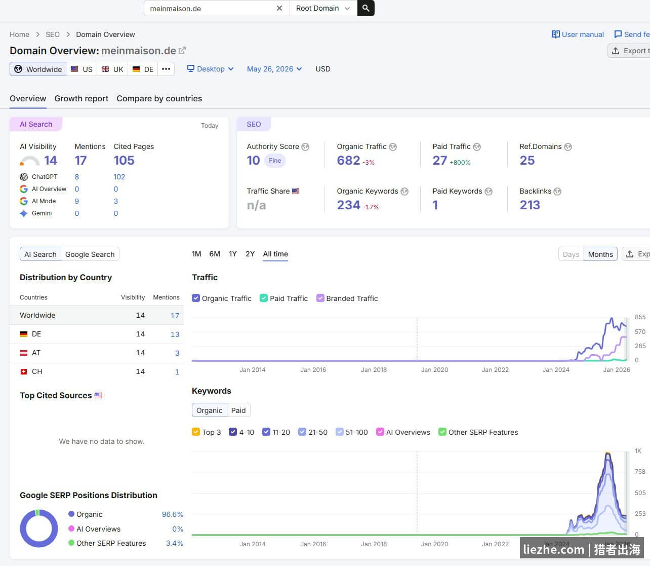This screenshot has height=566, width=650.
Task: Switch to the Overview tab
Action: pos(28,98)
